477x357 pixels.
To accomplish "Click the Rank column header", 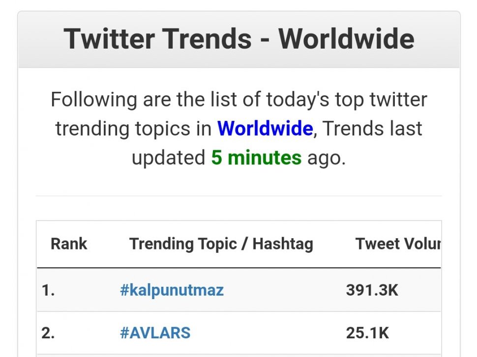I will [x=69, y=244].
